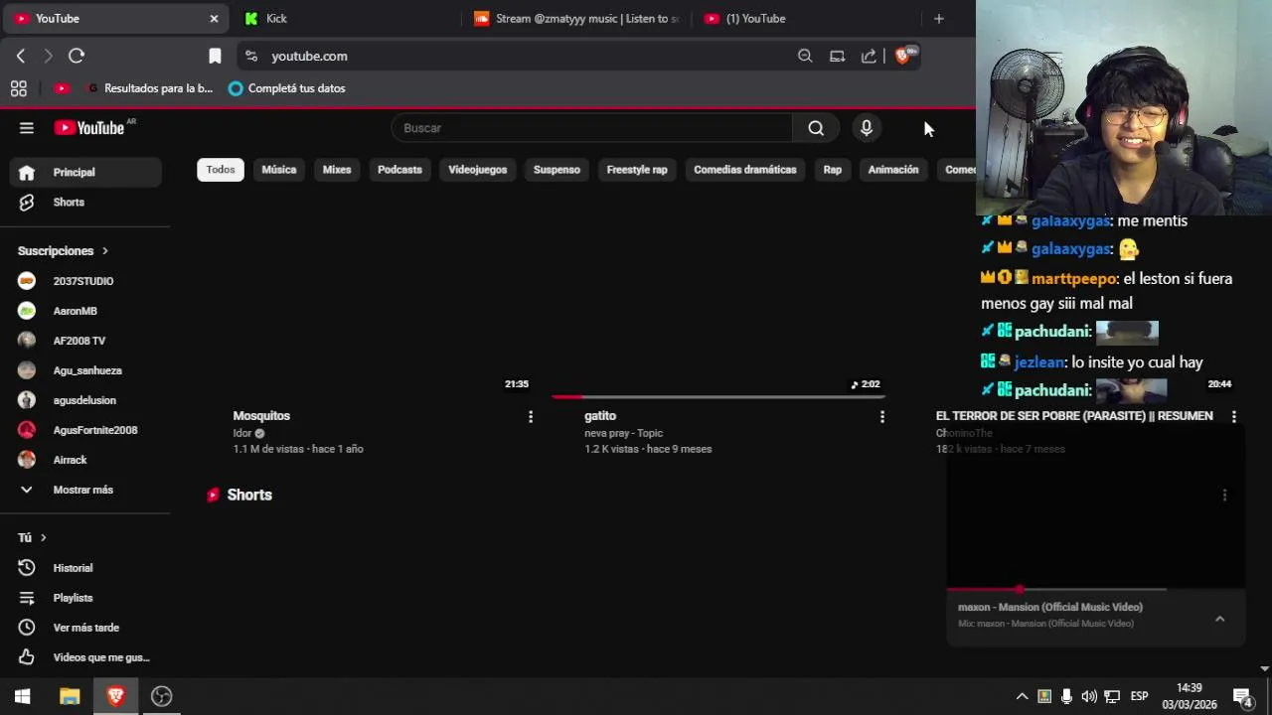Image resolution: width=1272 pixels, height=715 pixels.
Task: Open OBS Studio from taskbar
Action: pos(162,696)
